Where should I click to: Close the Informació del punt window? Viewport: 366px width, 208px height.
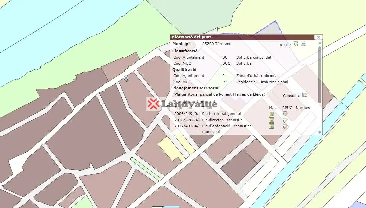pyautogui.click(x=318, y=37)
